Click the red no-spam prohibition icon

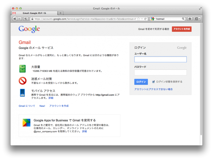23,81
